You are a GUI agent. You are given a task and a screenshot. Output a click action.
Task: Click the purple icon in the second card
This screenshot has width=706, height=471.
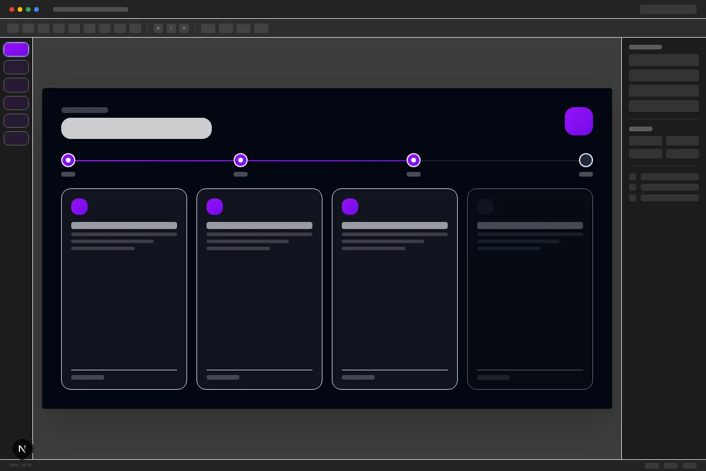click(x=215, y=207)
